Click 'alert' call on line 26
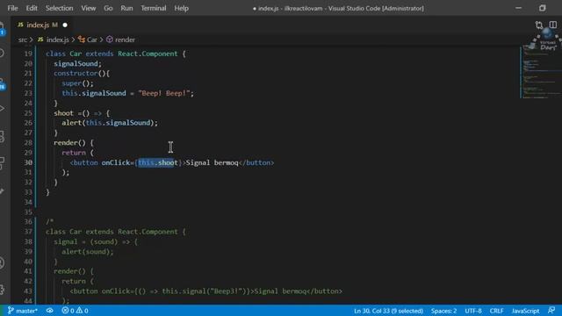Image resolution: width=562 pixels, height=316 pixels. (x=72, y=123)
